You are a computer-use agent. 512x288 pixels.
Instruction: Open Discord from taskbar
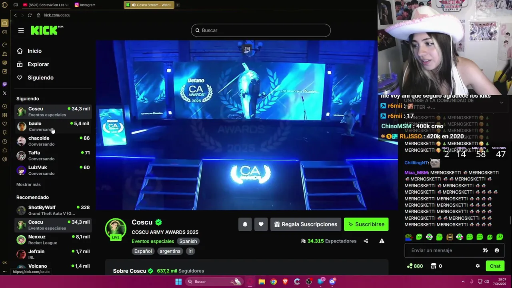[332, 282]
